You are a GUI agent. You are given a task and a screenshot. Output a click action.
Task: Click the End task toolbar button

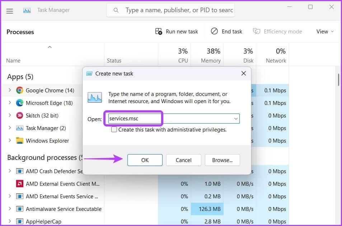coord(226,32)
